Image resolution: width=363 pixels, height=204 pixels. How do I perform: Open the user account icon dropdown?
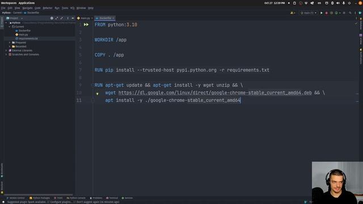[293, 13]
